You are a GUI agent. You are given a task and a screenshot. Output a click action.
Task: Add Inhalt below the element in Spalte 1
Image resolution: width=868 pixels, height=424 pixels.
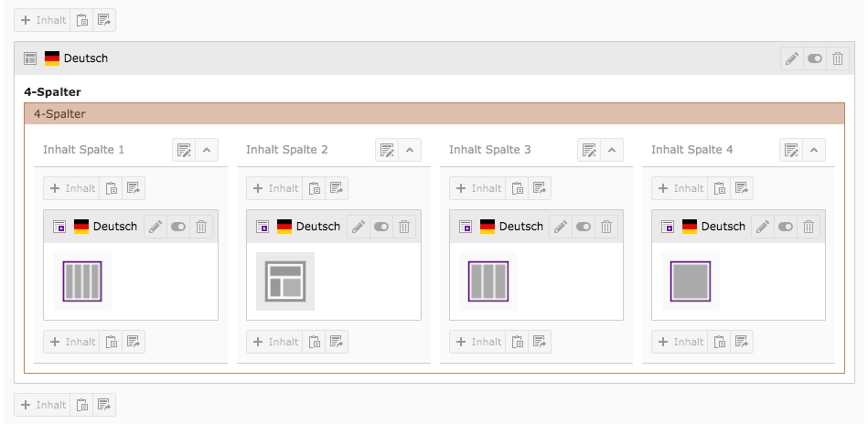pyautogui.click(x=72, y=342)
